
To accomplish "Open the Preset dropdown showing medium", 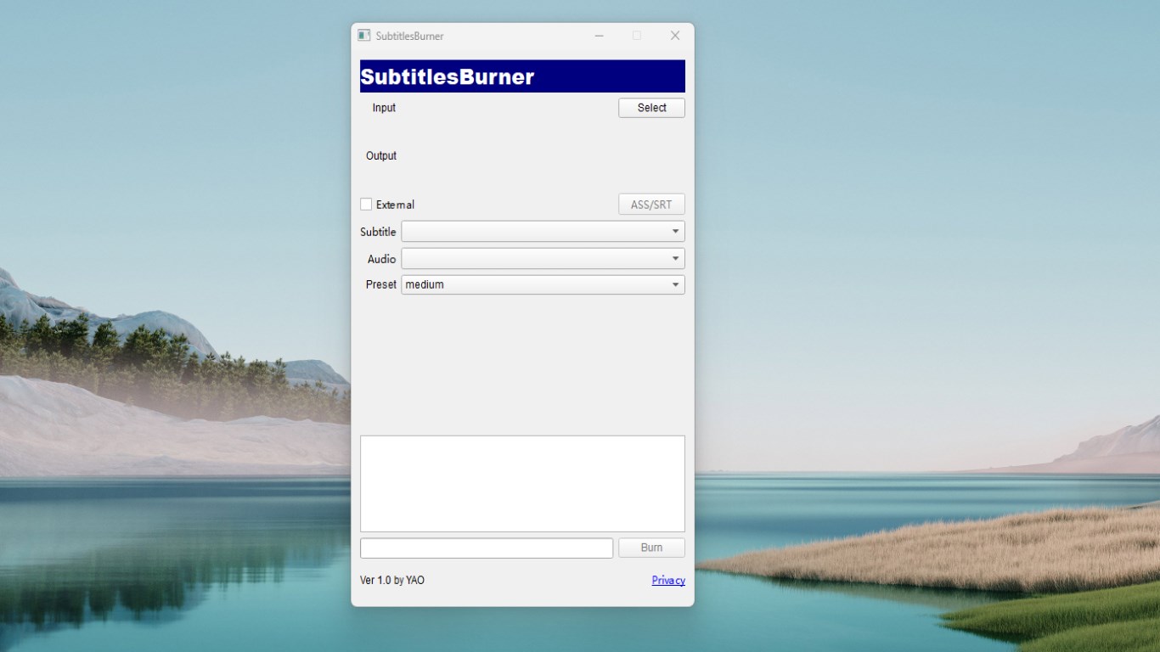I will pos(543,284).
